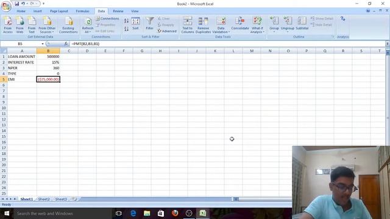Ungroup the selected rows
Viewport: 390px width, 219px height.
click(287, 25)
